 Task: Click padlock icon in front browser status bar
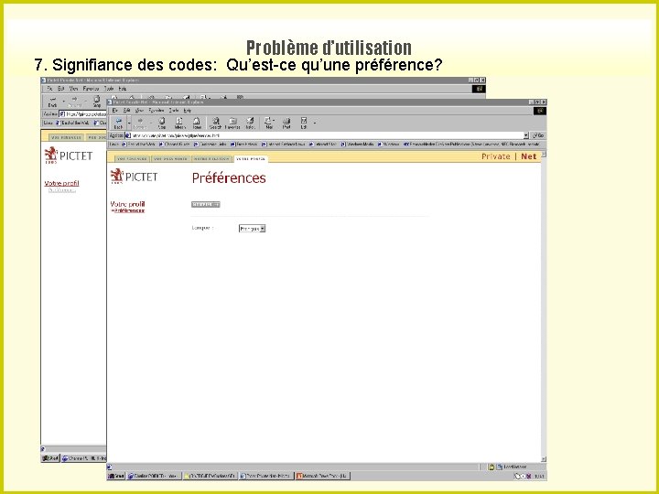(491, 467)
